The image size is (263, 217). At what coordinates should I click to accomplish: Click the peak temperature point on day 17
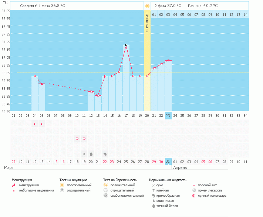pos(126,45)
